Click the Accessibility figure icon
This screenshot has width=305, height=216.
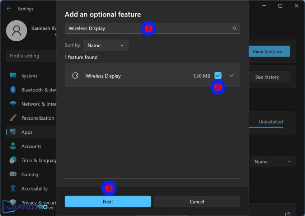[13, 188]
